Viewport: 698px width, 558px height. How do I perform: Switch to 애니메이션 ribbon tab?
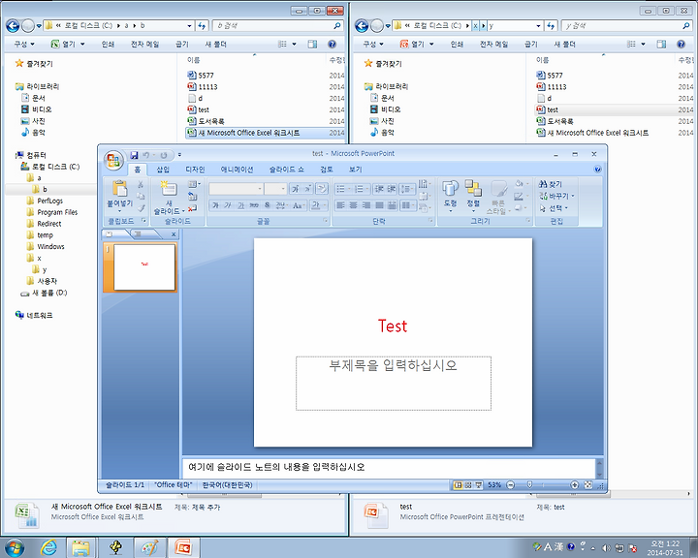pyautogui.click(x=237, y=170)
